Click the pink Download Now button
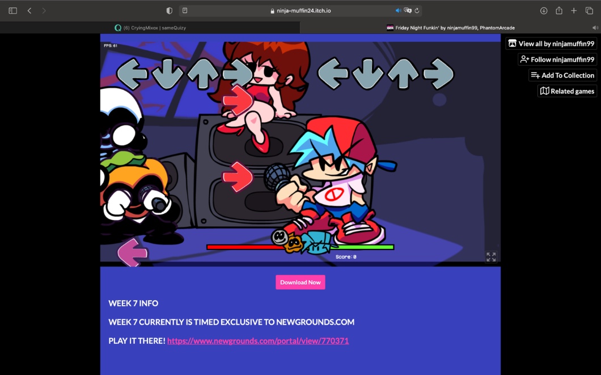This screenshot has height=375, width=601. 300,282
